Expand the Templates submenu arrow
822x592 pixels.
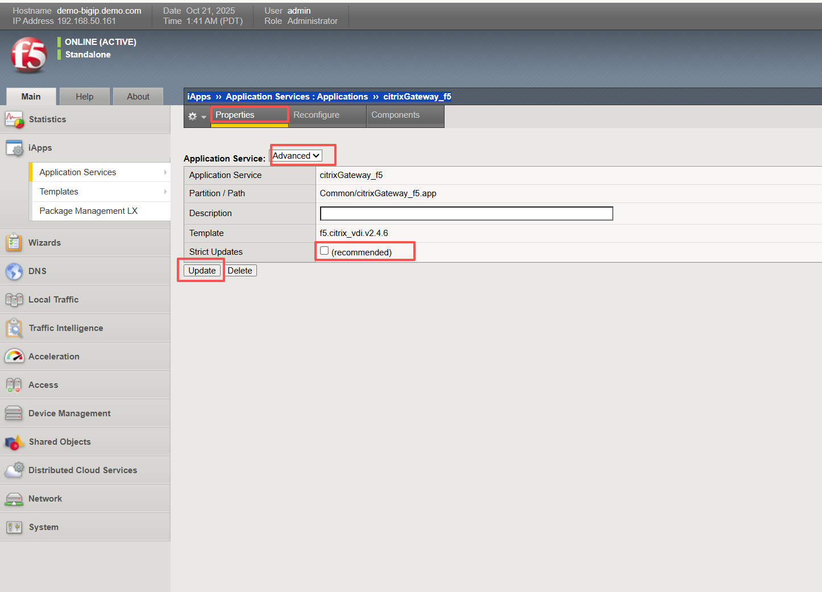(165, 192)
